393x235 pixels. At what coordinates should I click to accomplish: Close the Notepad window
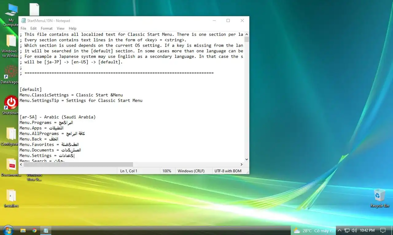pos(242,21)
